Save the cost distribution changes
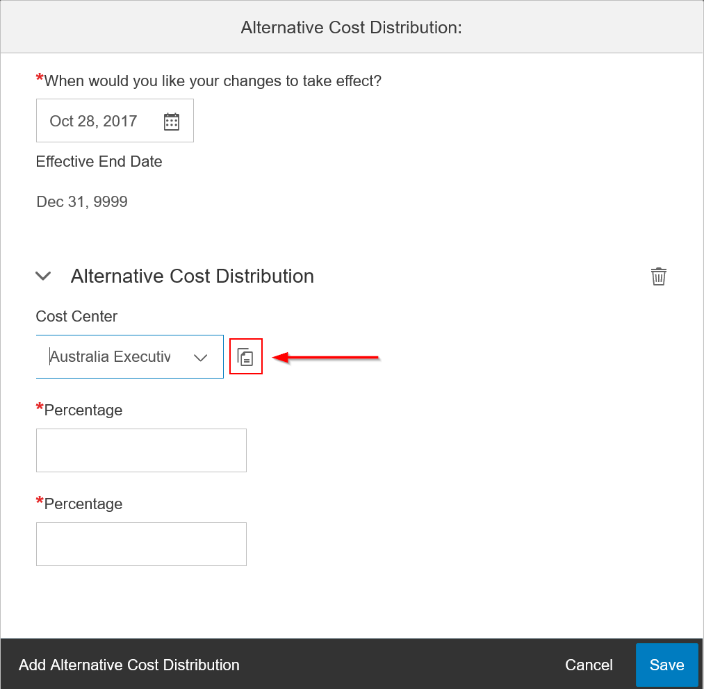The width and height of the screenshot is (704, 689). [666, 665]
